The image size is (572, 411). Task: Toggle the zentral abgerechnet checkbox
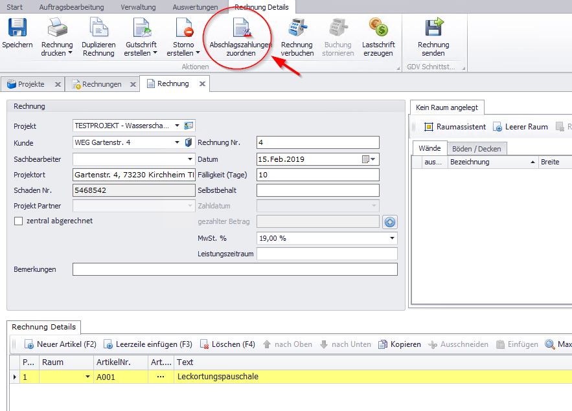(x=19, y=221)
